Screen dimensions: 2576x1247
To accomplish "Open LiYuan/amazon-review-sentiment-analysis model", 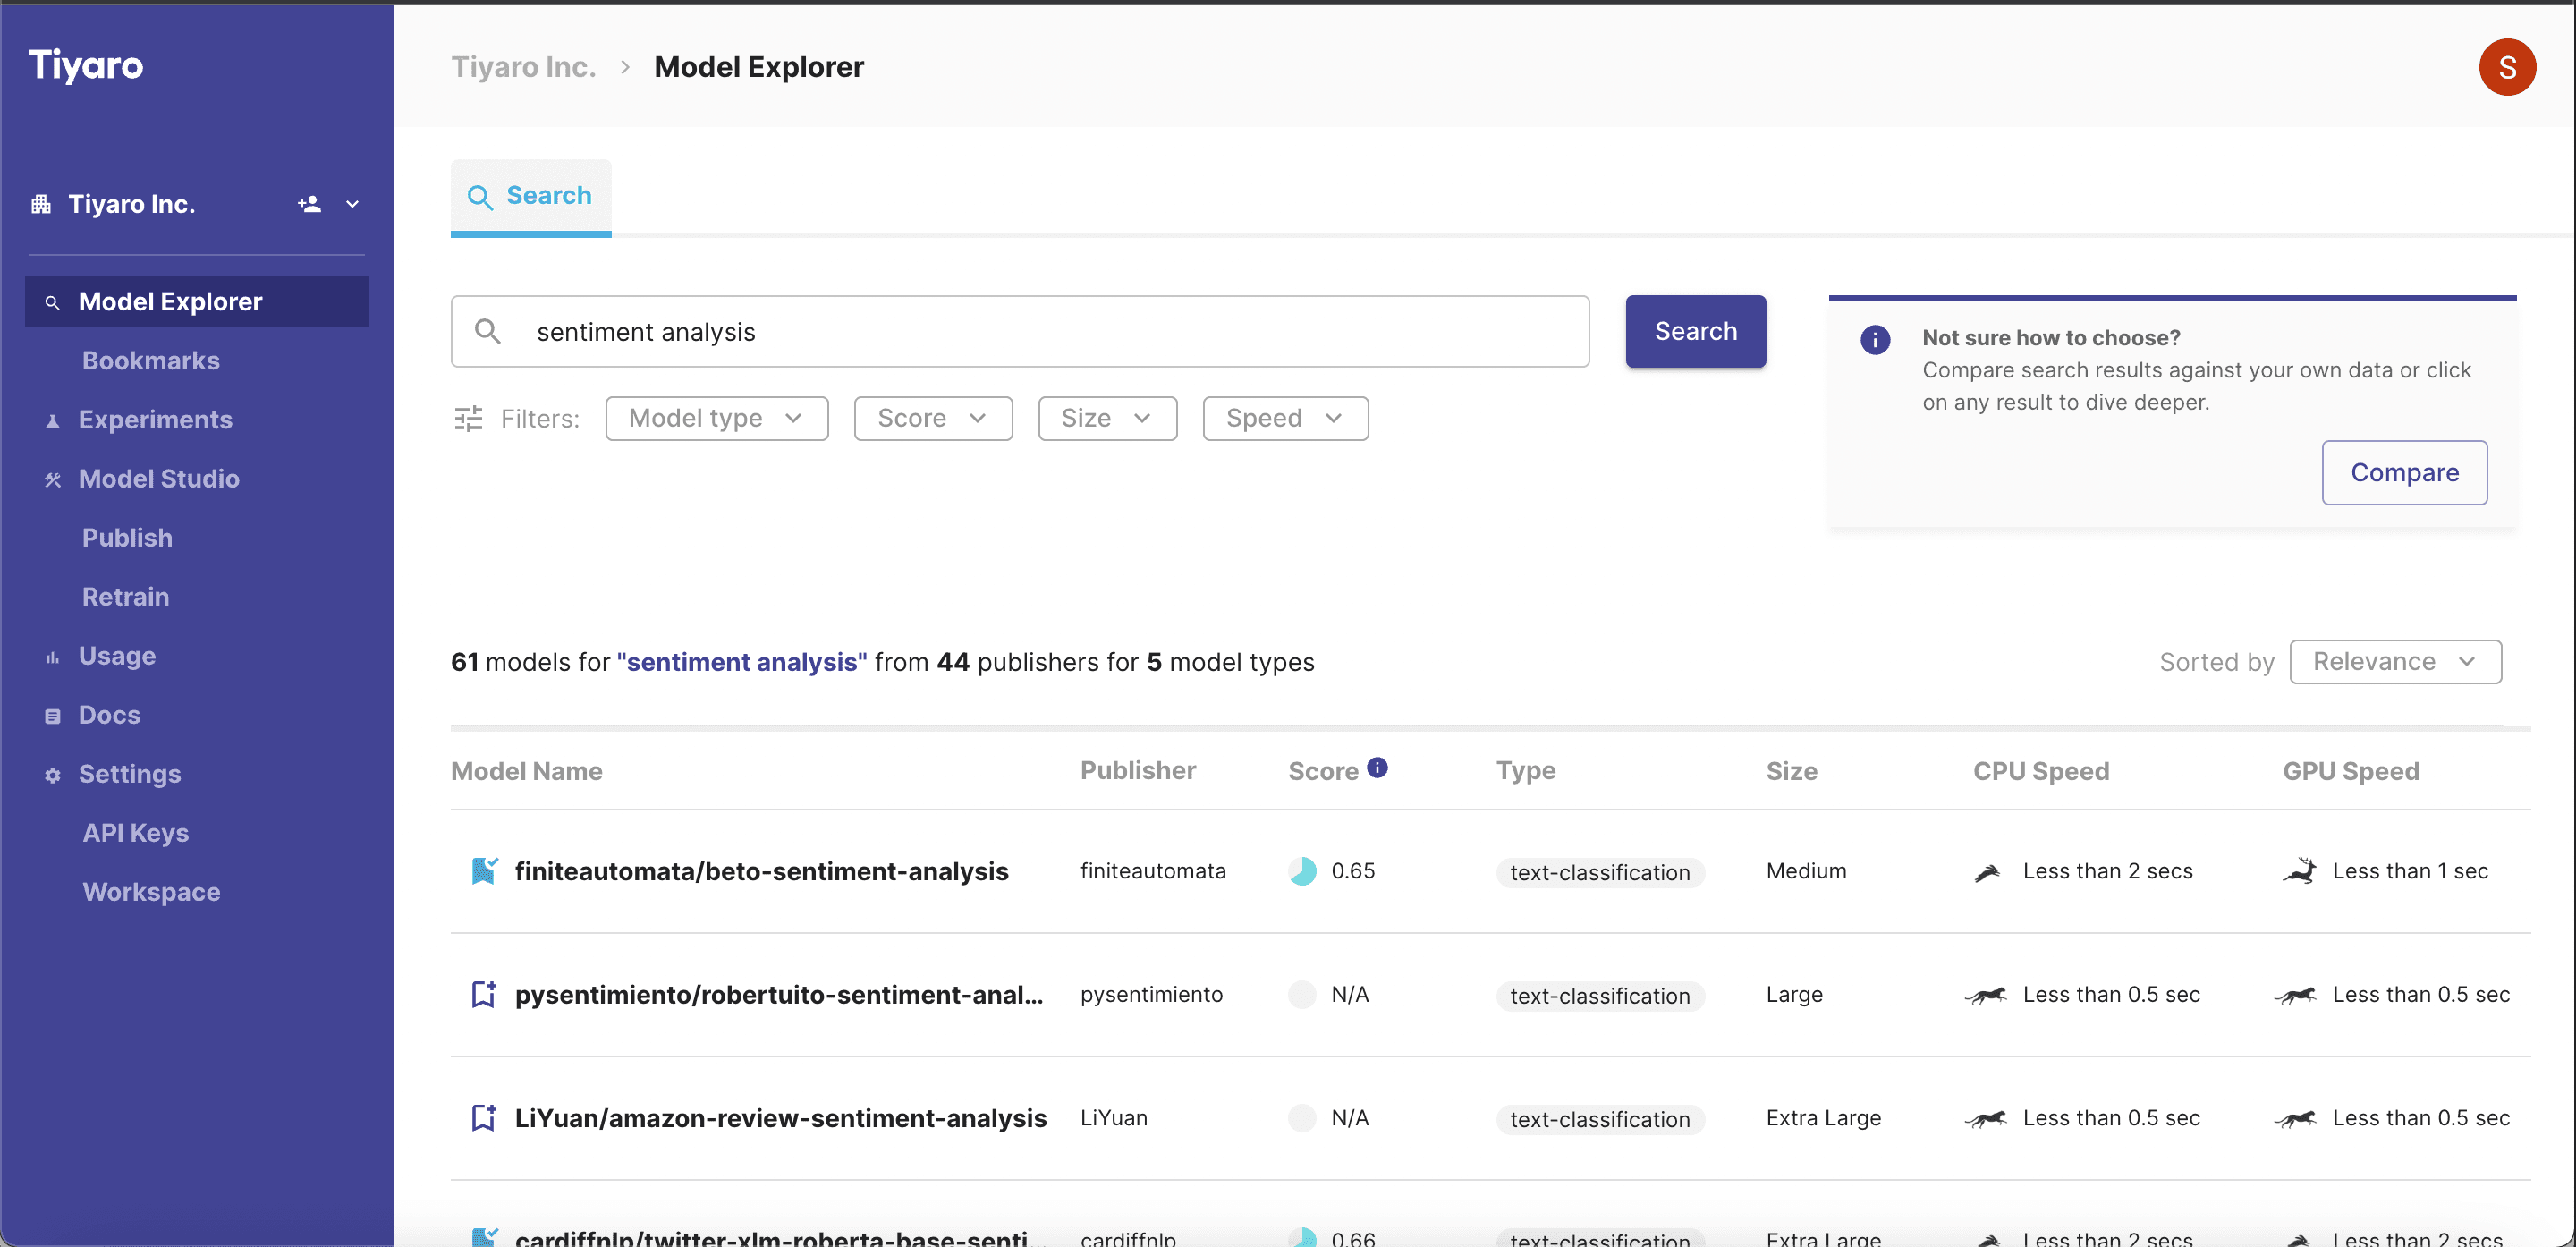I will pos(780,1117).
